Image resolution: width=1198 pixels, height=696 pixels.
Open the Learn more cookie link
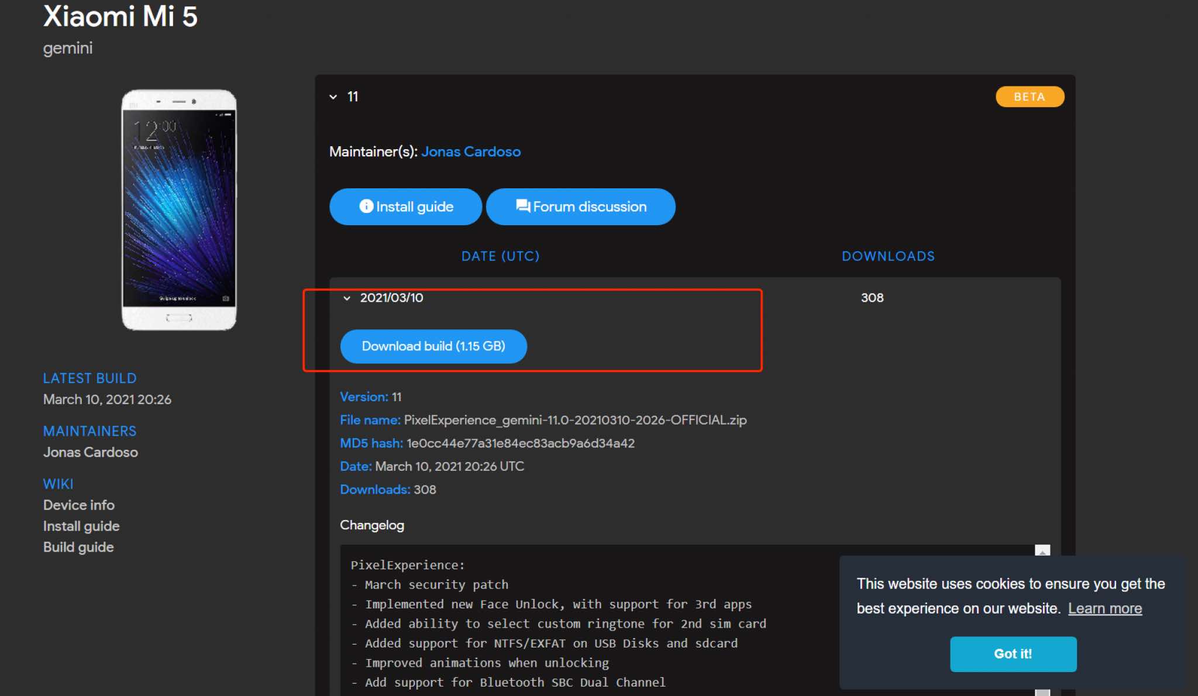(1104, 608)
